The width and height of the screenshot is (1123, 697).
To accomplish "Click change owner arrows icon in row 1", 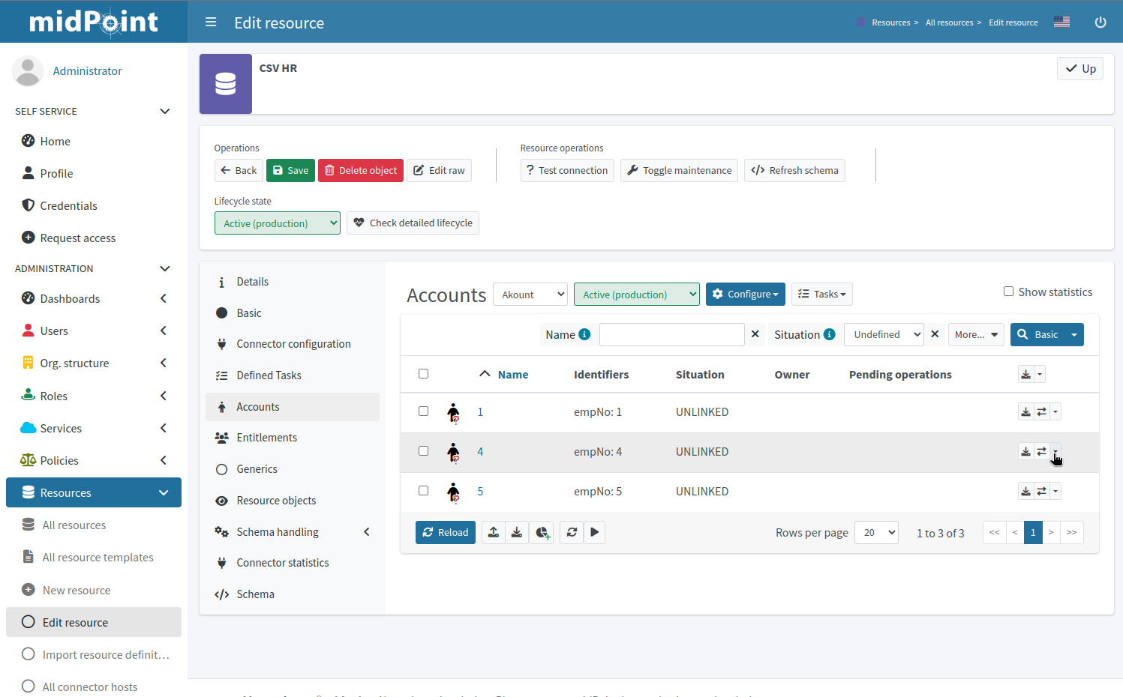I will 1041,411.
